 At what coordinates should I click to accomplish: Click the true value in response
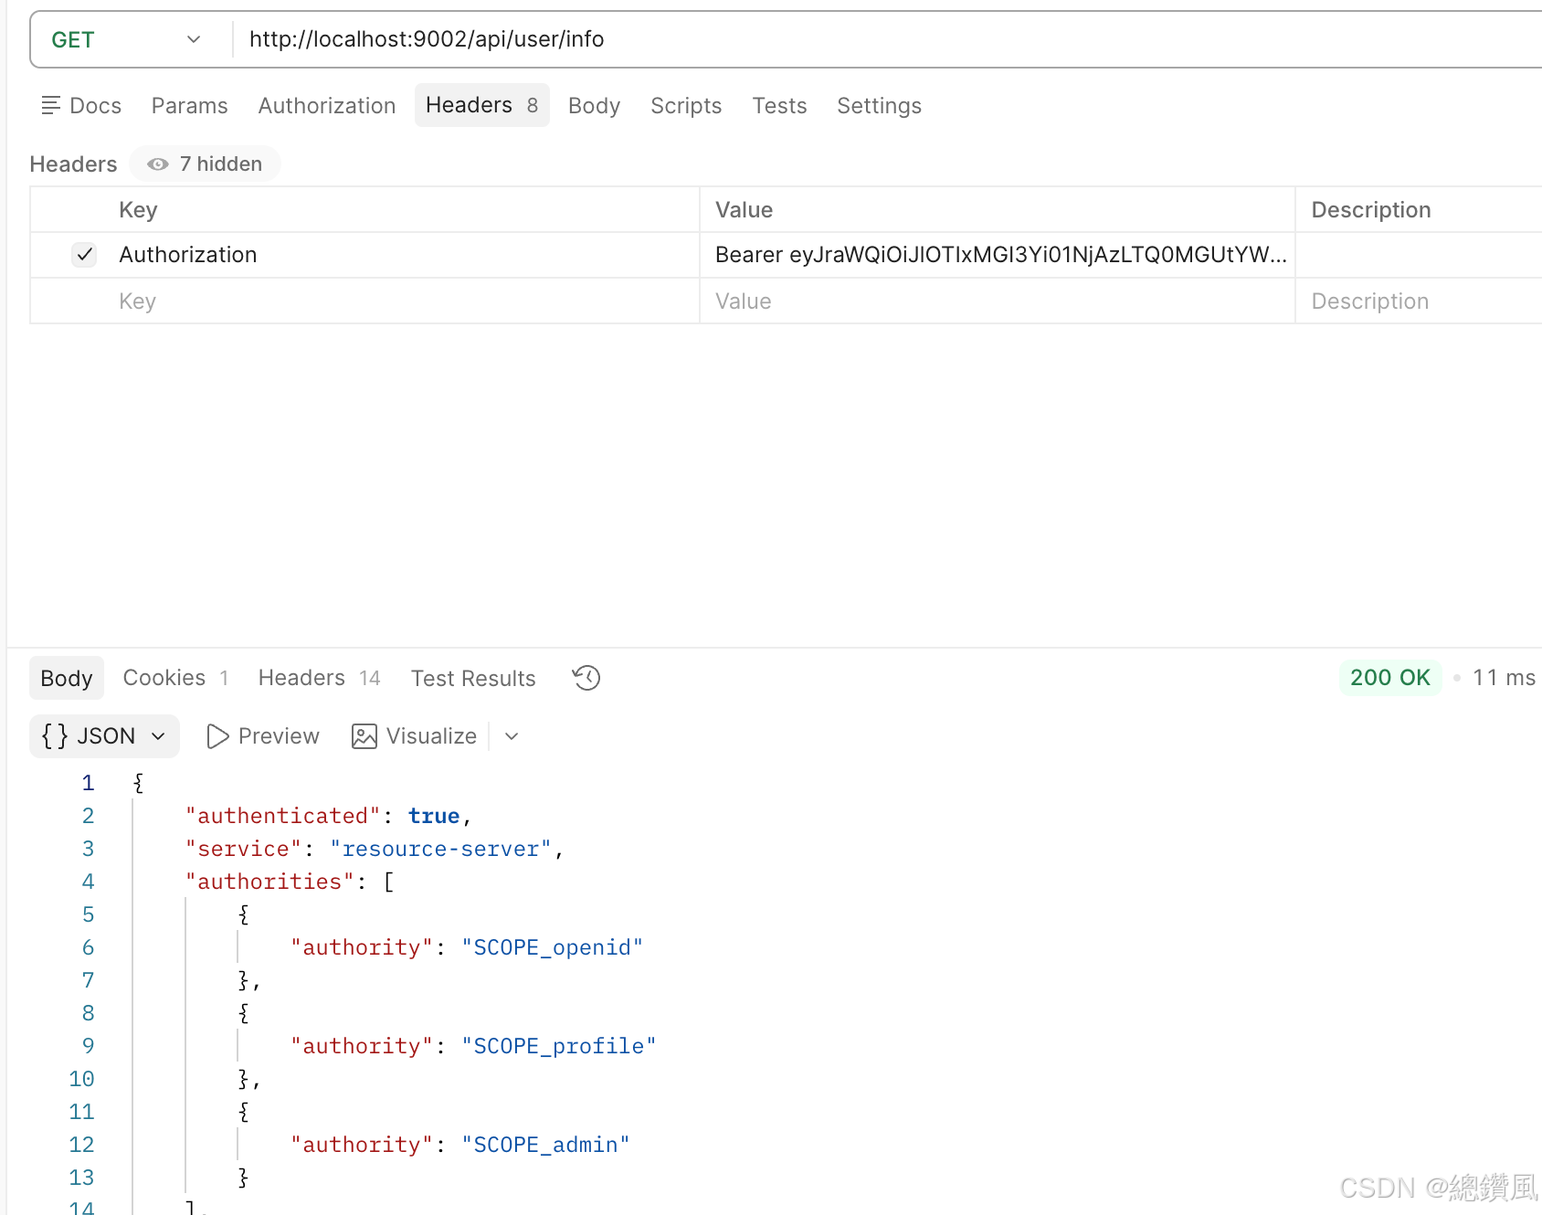click(x=434, y=816)
